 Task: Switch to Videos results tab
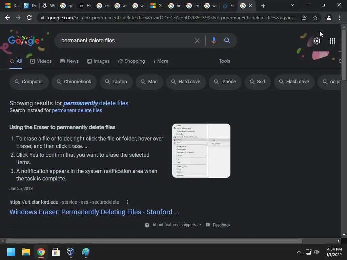click(41, 61)
